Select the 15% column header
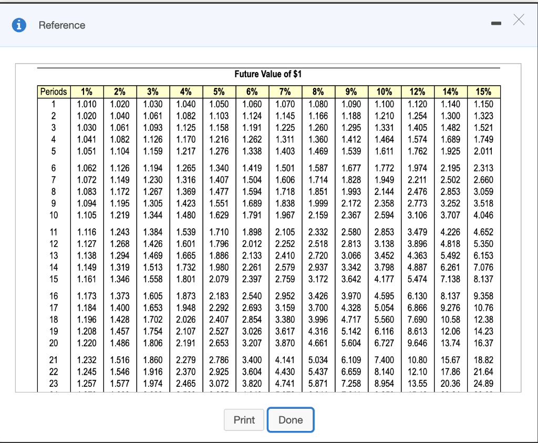Image resolution: width=538 pixels, height=443 pixels. [483, 91]
